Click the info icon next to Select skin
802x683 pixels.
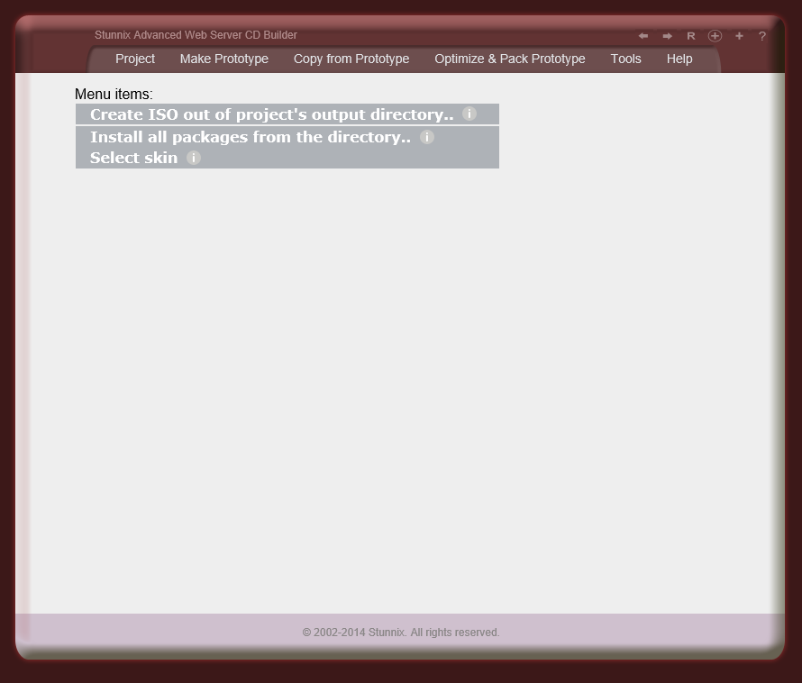click(193, 157)
